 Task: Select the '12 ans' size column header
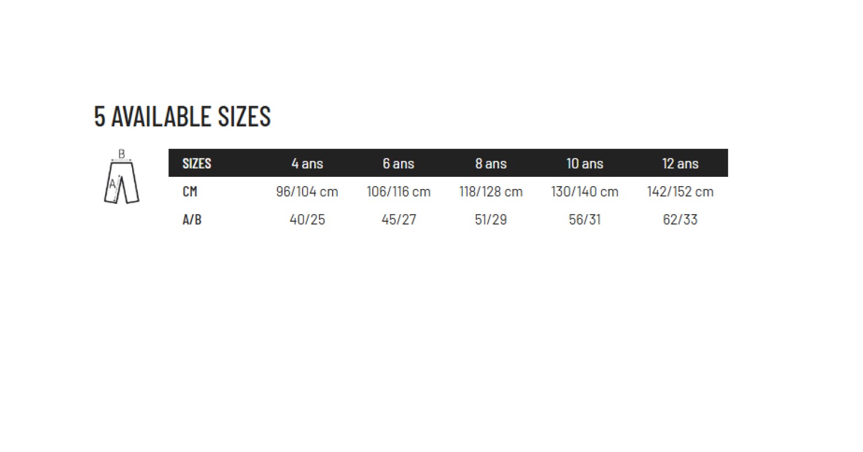point(680,164)
